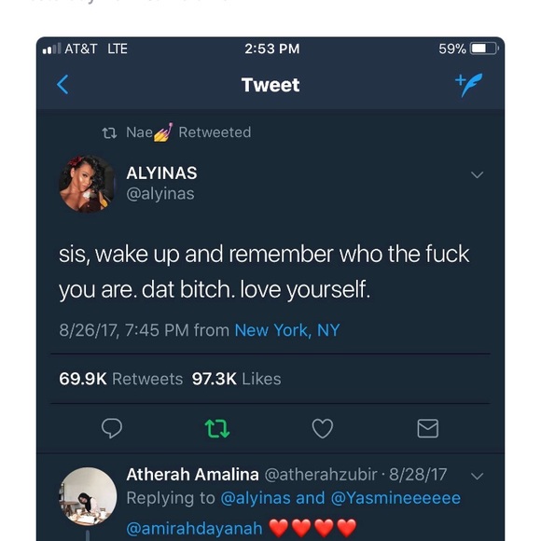Open Atherah Amalina's profile avatar

pyautogui.click(x=88, y=496)
